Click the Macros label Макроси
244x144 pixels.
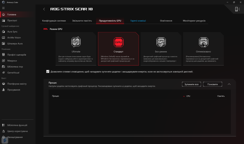tap(12, 61)
